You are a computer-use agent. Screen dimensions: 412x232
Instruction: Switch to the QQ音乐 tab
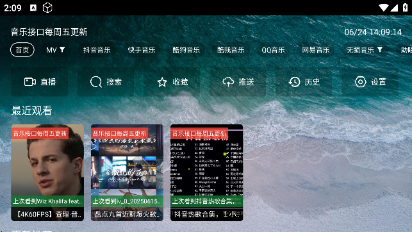(273, 50)
